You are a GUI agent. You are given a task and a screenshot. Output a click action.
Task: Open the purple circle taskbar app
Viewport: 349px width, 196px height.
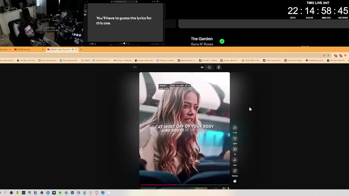(78, 193)
